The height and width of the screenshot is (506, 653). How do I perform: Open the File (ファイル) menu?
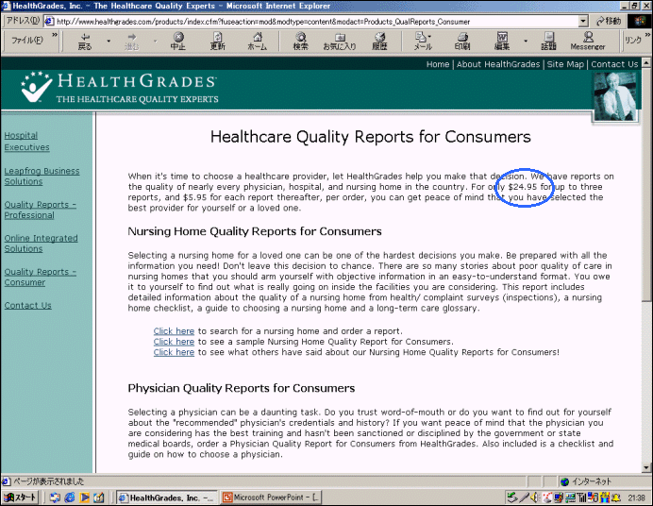tap(25, 41)
